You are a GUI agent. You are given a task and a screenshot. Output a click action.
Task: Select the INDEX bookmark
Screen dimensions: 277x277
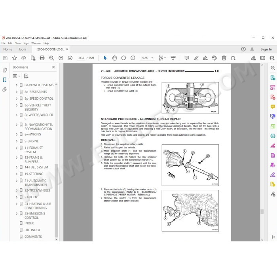coord(29,223)
